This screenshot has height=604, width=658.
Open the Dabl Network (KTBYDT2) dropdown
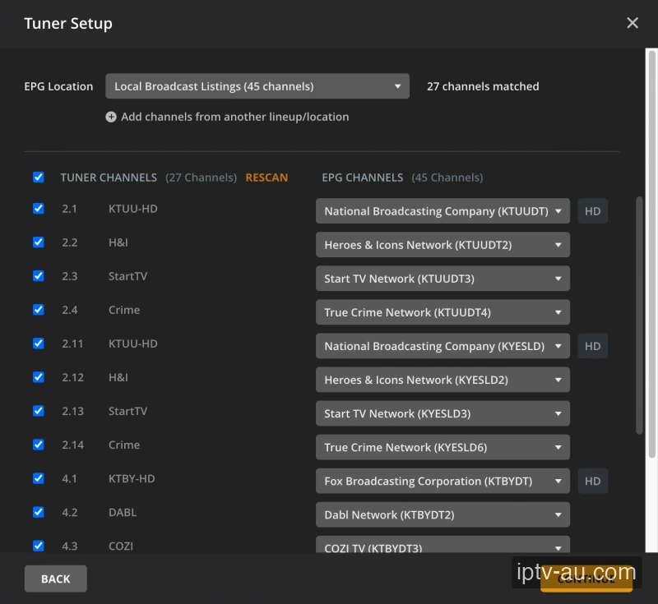pos(443,514)
